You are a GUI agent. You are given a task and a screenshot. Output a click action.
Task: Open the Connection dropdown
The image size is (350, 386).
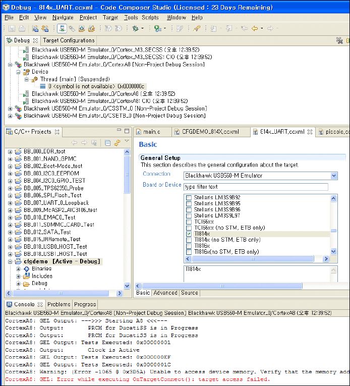[334, 176]
